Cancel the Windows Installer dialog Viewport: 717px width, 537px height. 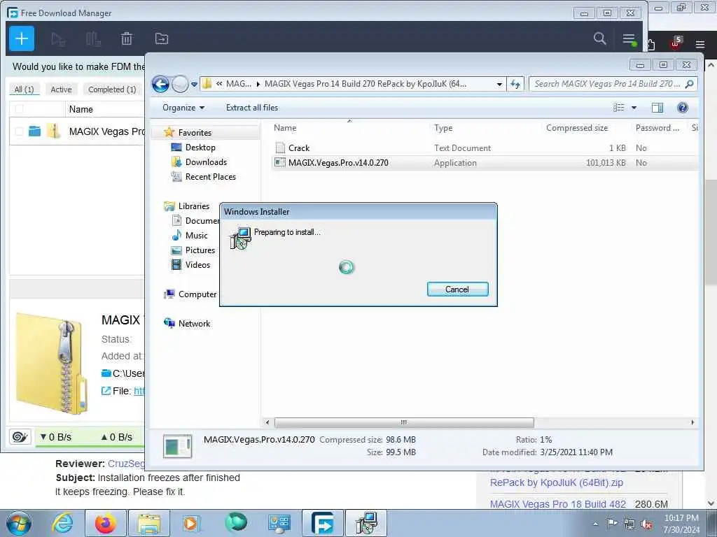457,289
